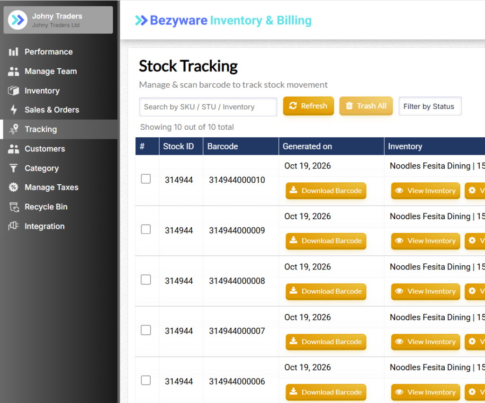Click the Category funnel icon
Screen dimensions: 485x403
click(x=13, y=168)
